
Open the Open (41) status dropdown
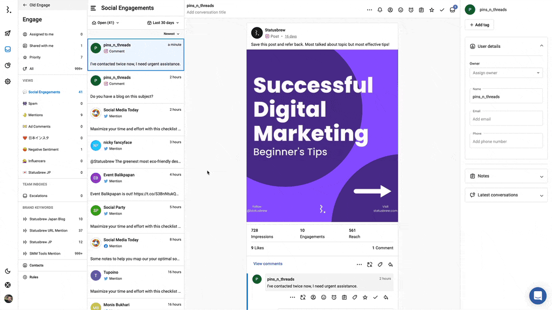[x=105, y=23]
